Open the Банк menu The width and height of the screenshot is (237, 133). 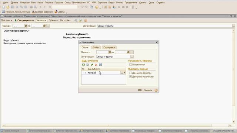pyautogui.click(x=33, y=3)
